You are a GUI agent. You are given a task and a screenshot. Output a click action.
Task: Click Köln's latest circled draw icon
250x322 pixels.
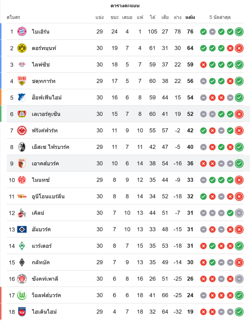point(239,213)
